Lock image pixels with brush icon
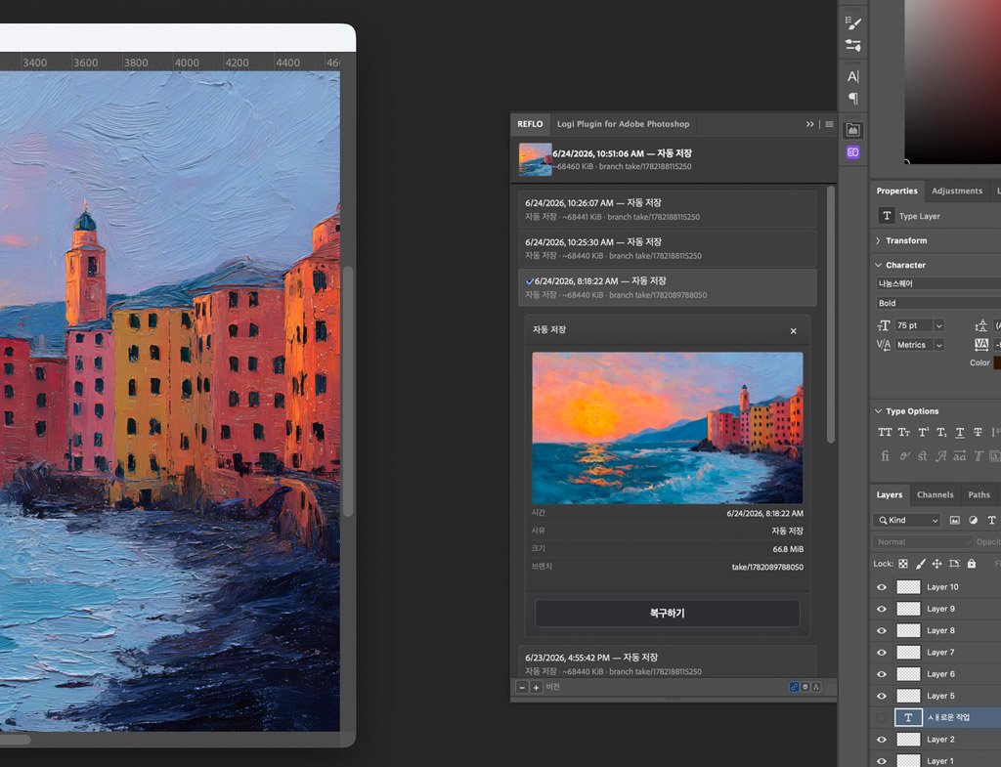1001x767 pixels. pyautogui.click(x=920, y=564)
